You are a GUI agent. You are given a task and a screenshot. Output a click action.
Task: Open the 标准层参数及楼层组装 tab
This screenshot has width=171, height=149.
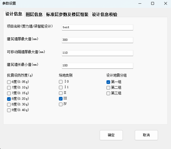[67, 14]
